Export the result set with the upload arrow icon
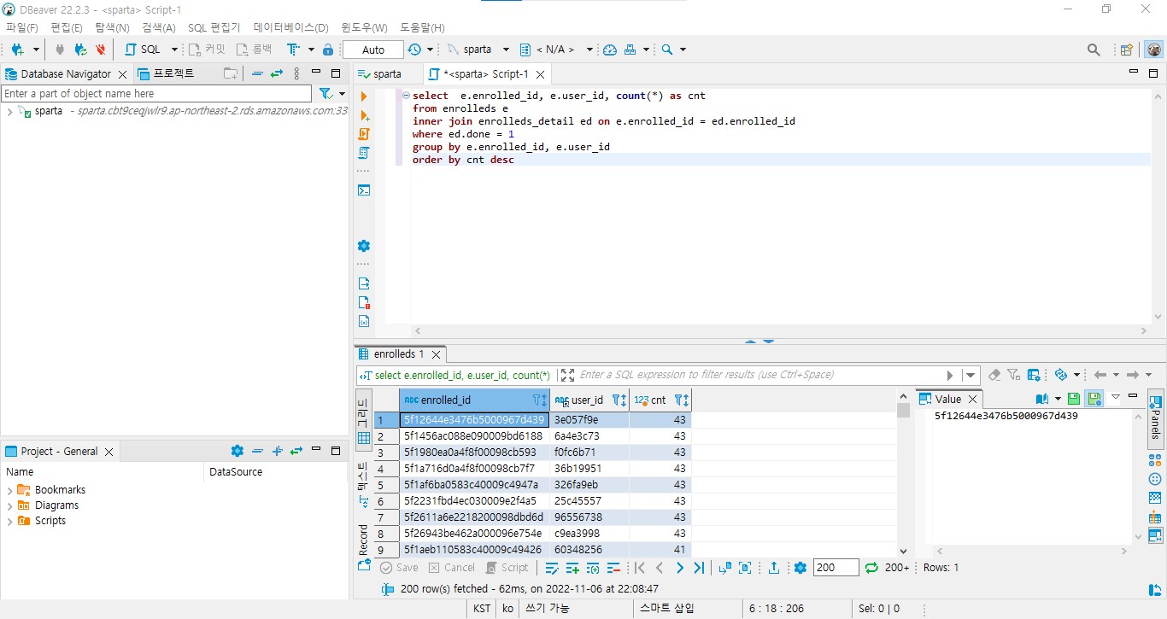This screenshot has height=619, width=1167. tap(773, 567)
